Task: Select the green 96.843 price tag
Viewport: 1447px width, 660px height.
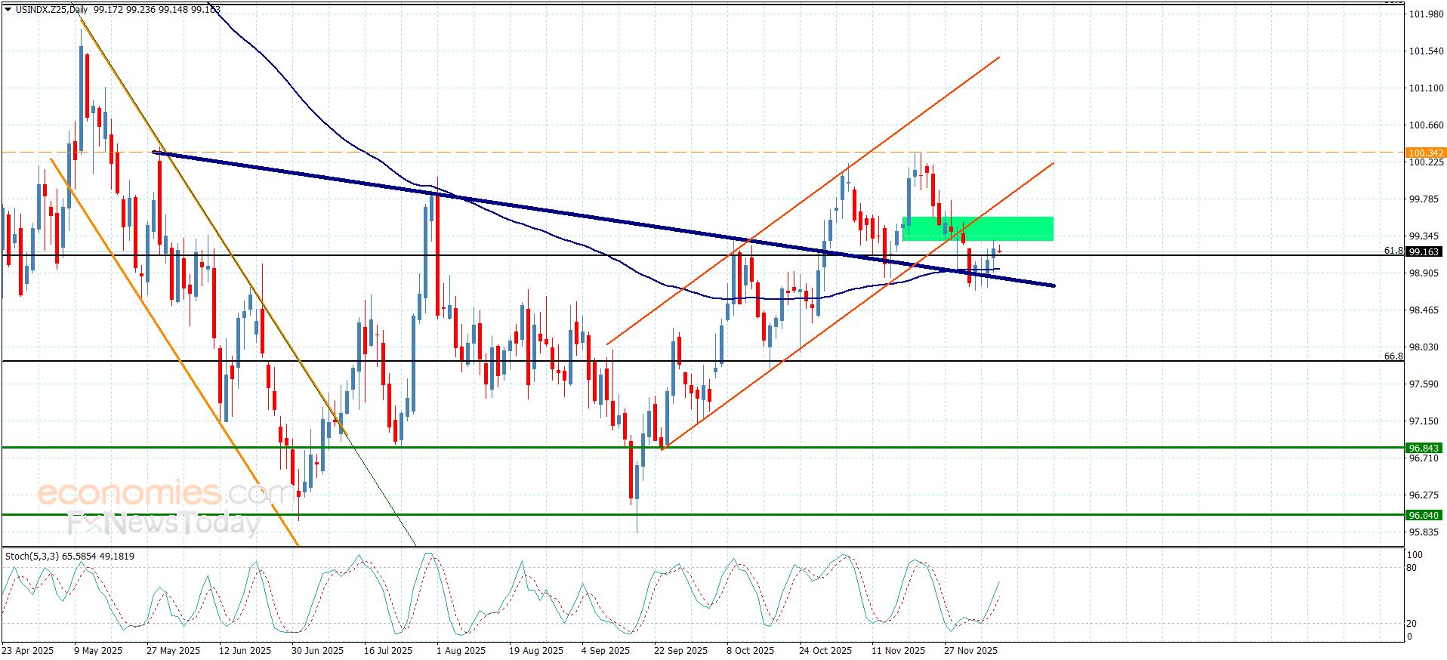Action: tap(1424, 448)
